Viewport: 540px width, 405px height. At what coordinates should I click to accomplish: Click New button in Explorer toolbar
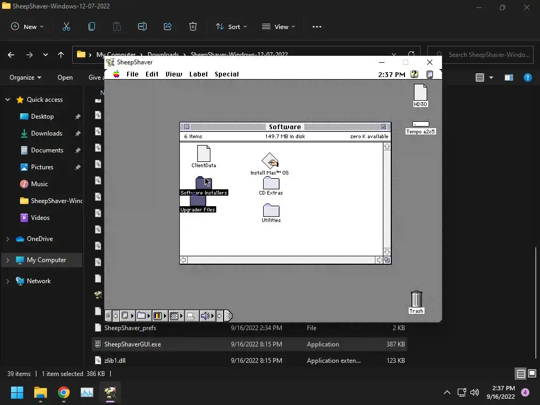[27, 26]
